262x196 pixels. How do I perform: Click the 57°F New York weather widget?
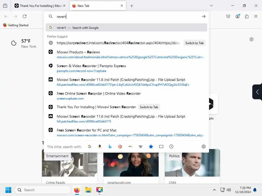coord(24,43)
